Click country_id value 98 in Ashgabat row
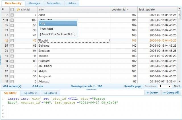Image resolution: width=182 pixels, height=120 pixels. tap(124, 76)
